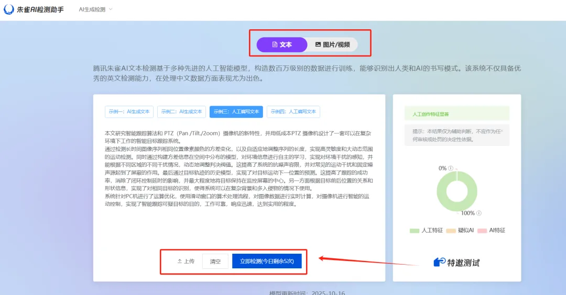
Task: Load 示例二：AI生成文本 sample
Action: pos(181,111)
